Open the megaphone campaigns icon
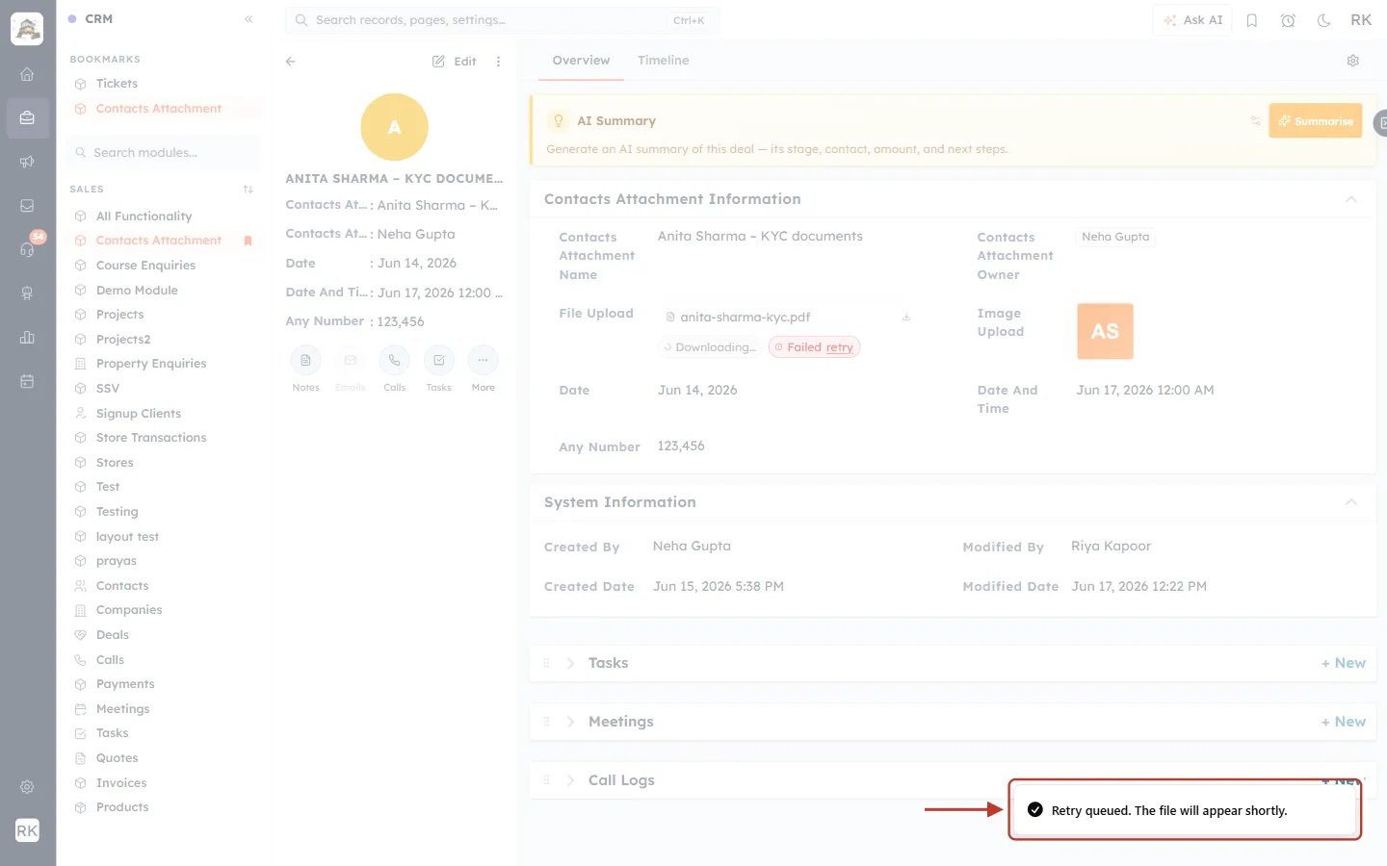The height and width of the screenshot is (866, 1387). click(x=27, y=162)
